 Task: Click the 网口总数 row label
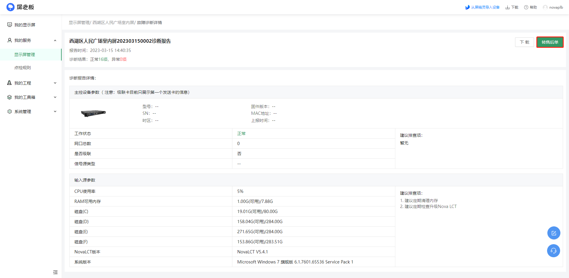pyautogui.click(x=83, y=144)
